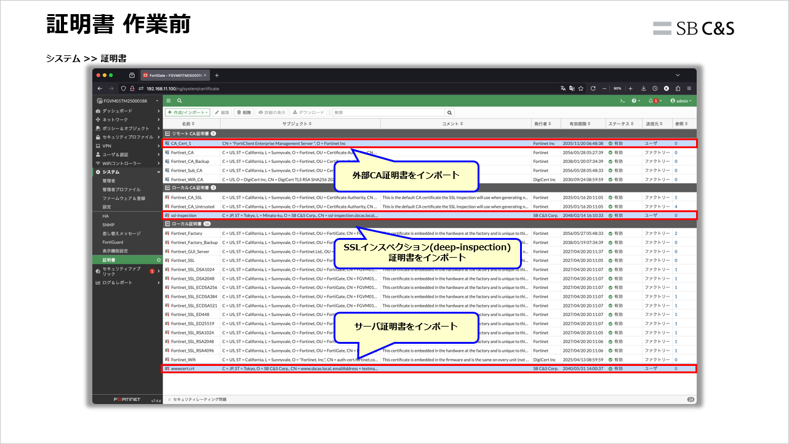Click the 有効 status icon for Fortinet_CA
Viewport: 789px width, 444px height.
click(x=610, y=153)
